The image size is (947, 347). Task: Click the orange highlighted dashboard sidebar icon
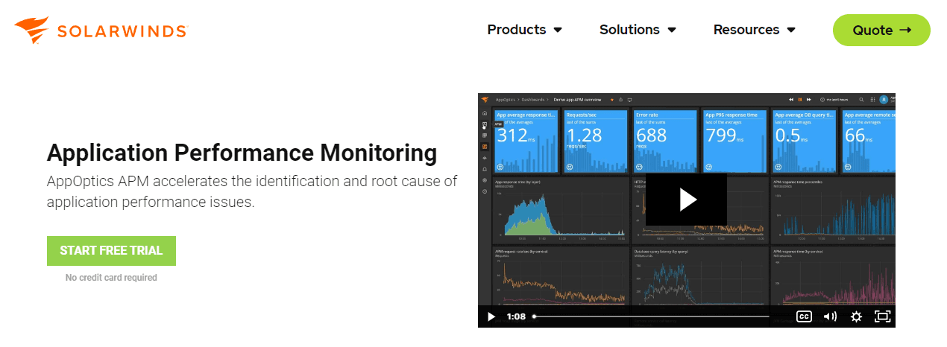click(485, 147)
